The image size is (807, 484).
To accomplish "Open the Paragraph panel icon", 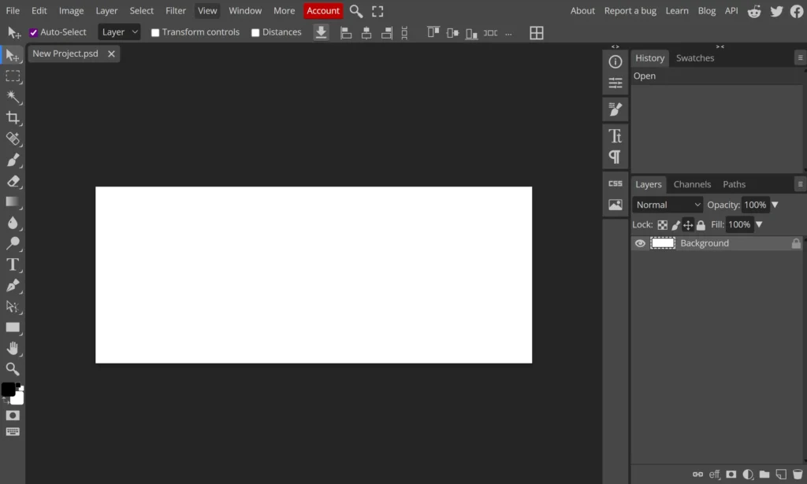I will click(615, 157).
